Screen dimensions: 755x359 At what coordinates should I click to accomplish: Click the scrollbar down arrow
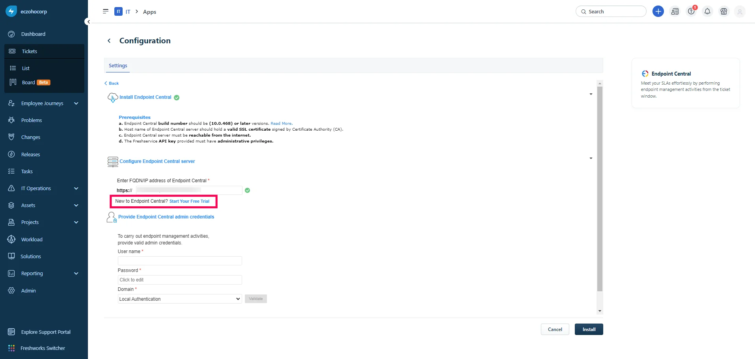point(600,311)
